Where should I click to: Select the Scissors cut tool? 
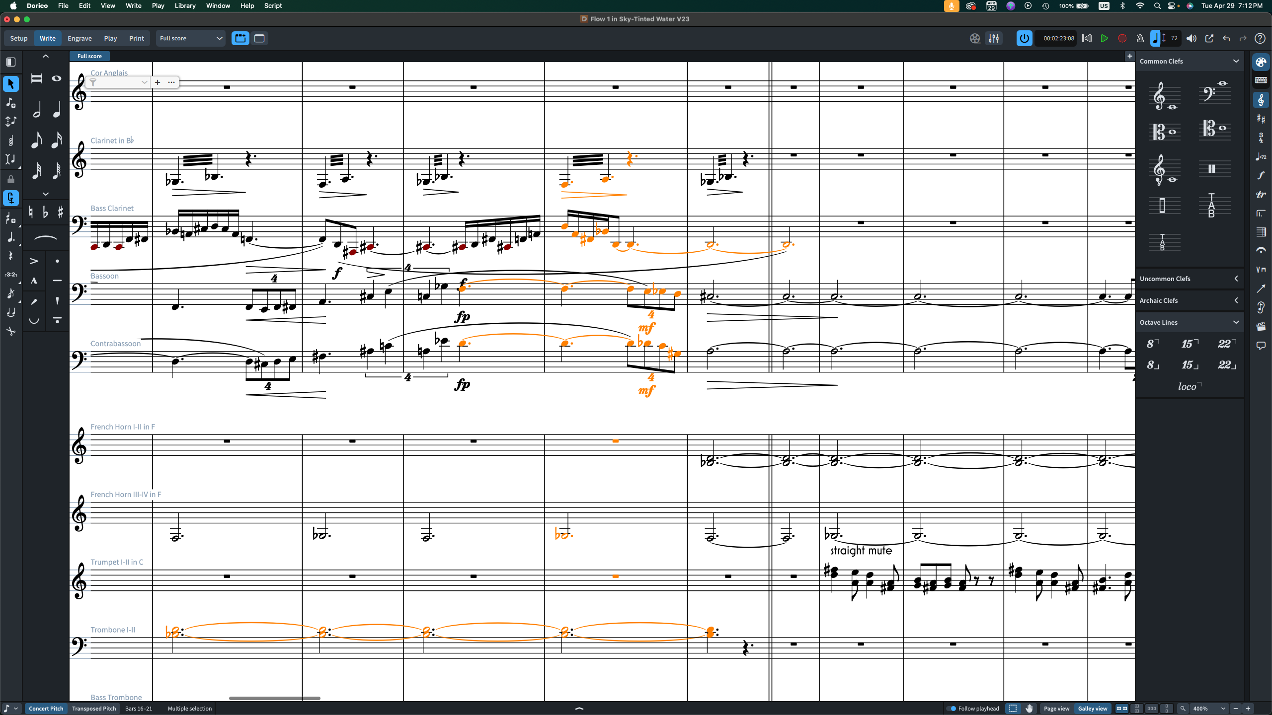pos(11,331)
